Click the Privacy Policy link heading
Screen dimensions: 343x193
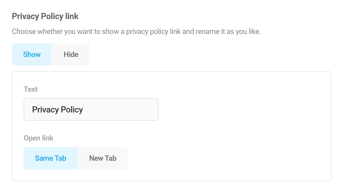coord(45,16)
